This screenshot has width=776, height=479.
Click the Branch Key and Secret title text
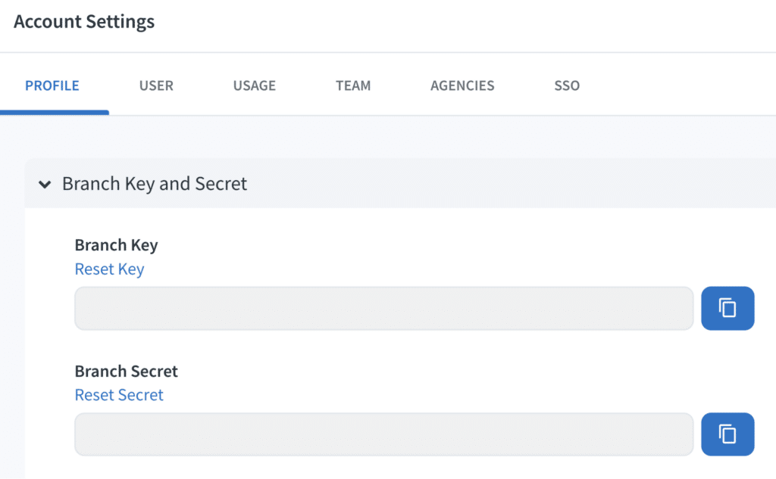[x=155, y=184]
